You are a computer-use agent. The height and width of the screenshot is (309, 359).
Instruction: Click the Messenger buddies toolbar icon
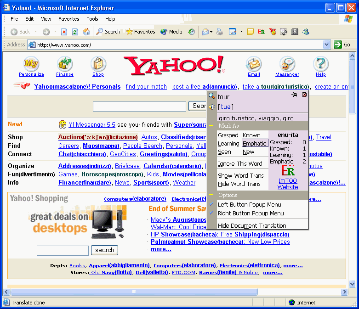click(x=306, y=32)
